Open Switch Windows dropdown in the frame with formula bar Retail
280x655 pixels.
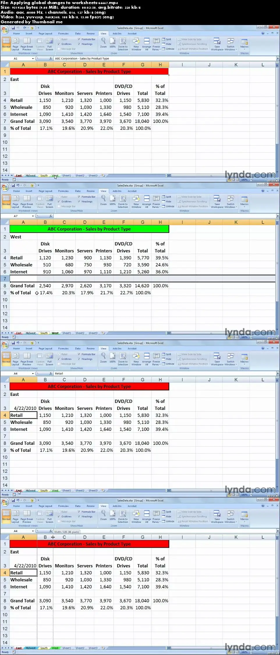[231, 359]
